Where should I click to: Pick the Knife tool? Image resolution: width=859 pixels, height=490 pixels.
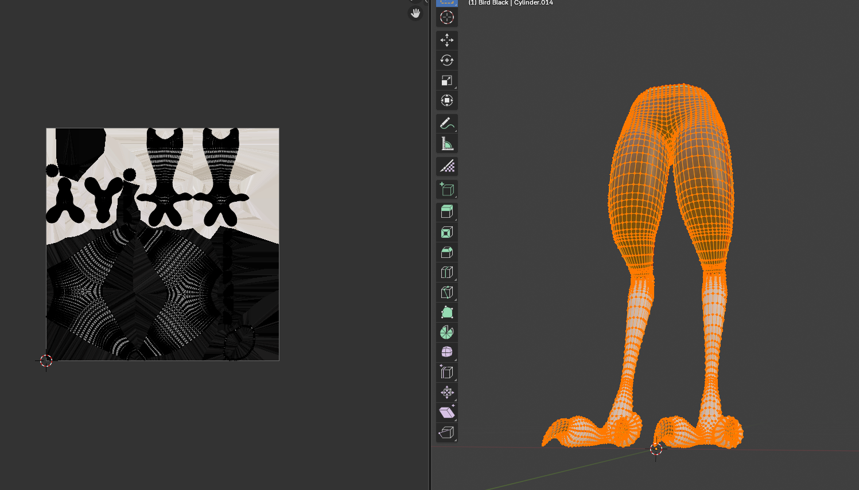[447, 292]
